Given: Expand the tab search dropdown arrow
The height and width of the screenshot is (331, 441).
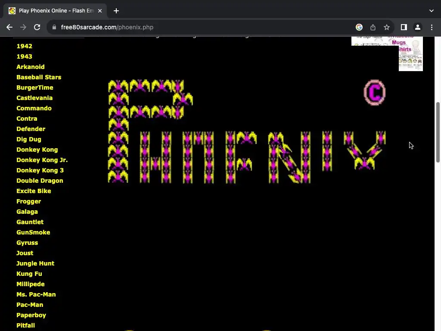Looking at the screenshot, I should click(432, 11).
